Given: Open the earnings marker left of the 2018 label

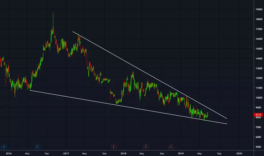Looking at the screenshot, I should coord(114,147).
